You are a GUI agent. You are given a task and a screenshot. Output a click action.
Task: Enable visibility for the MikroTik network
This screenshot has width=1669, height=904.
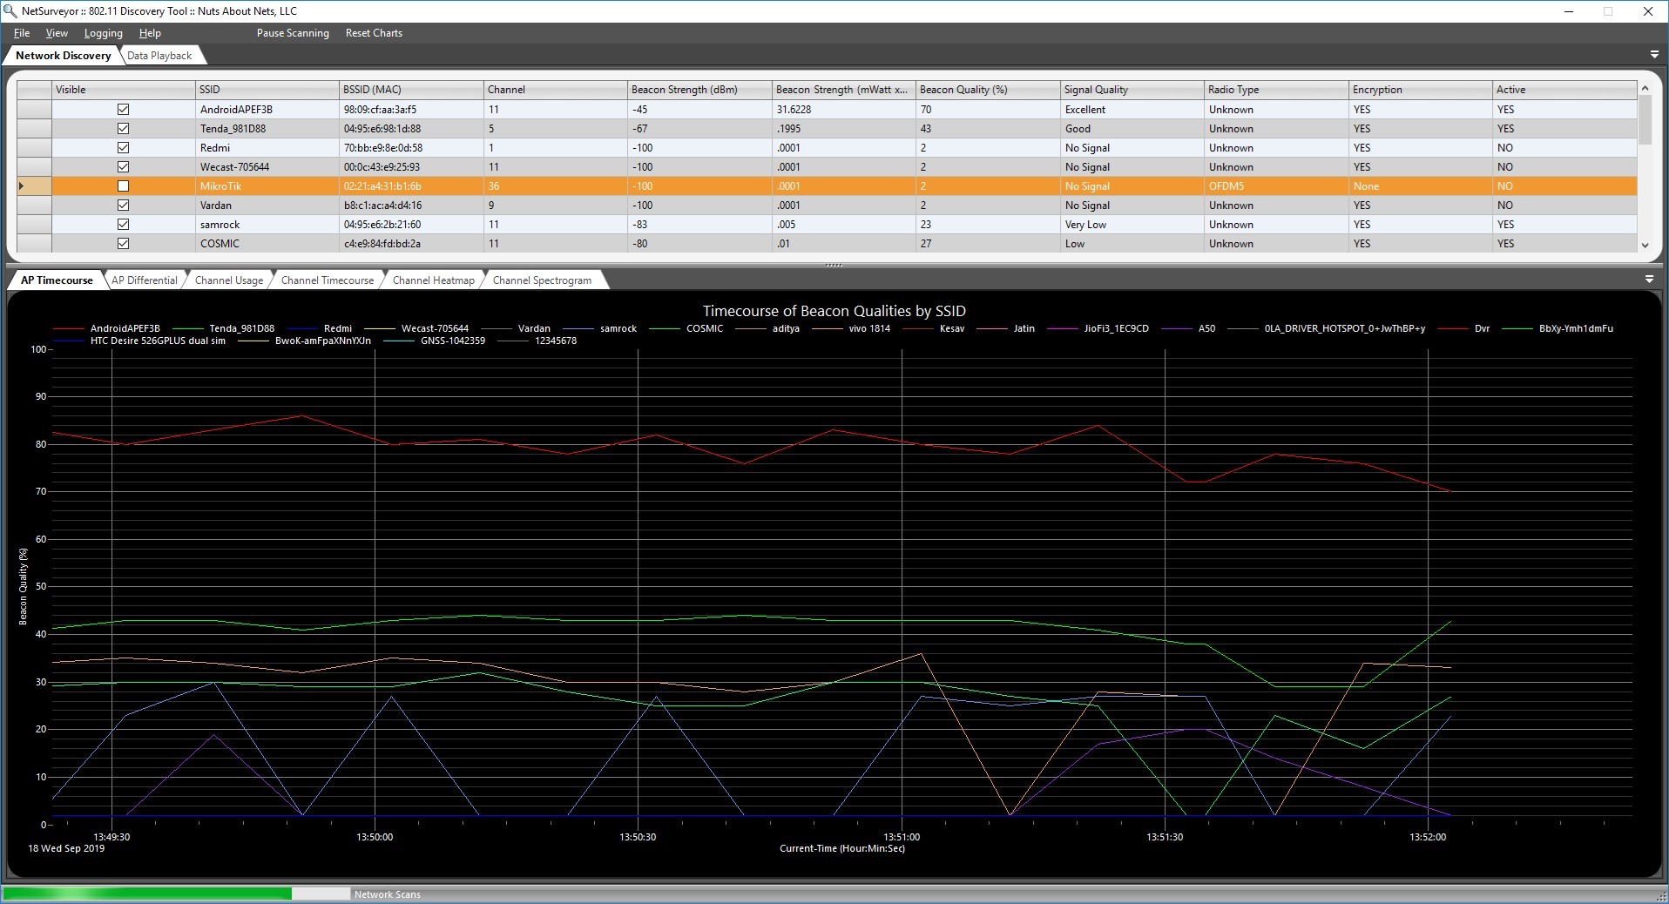(123, 186)
